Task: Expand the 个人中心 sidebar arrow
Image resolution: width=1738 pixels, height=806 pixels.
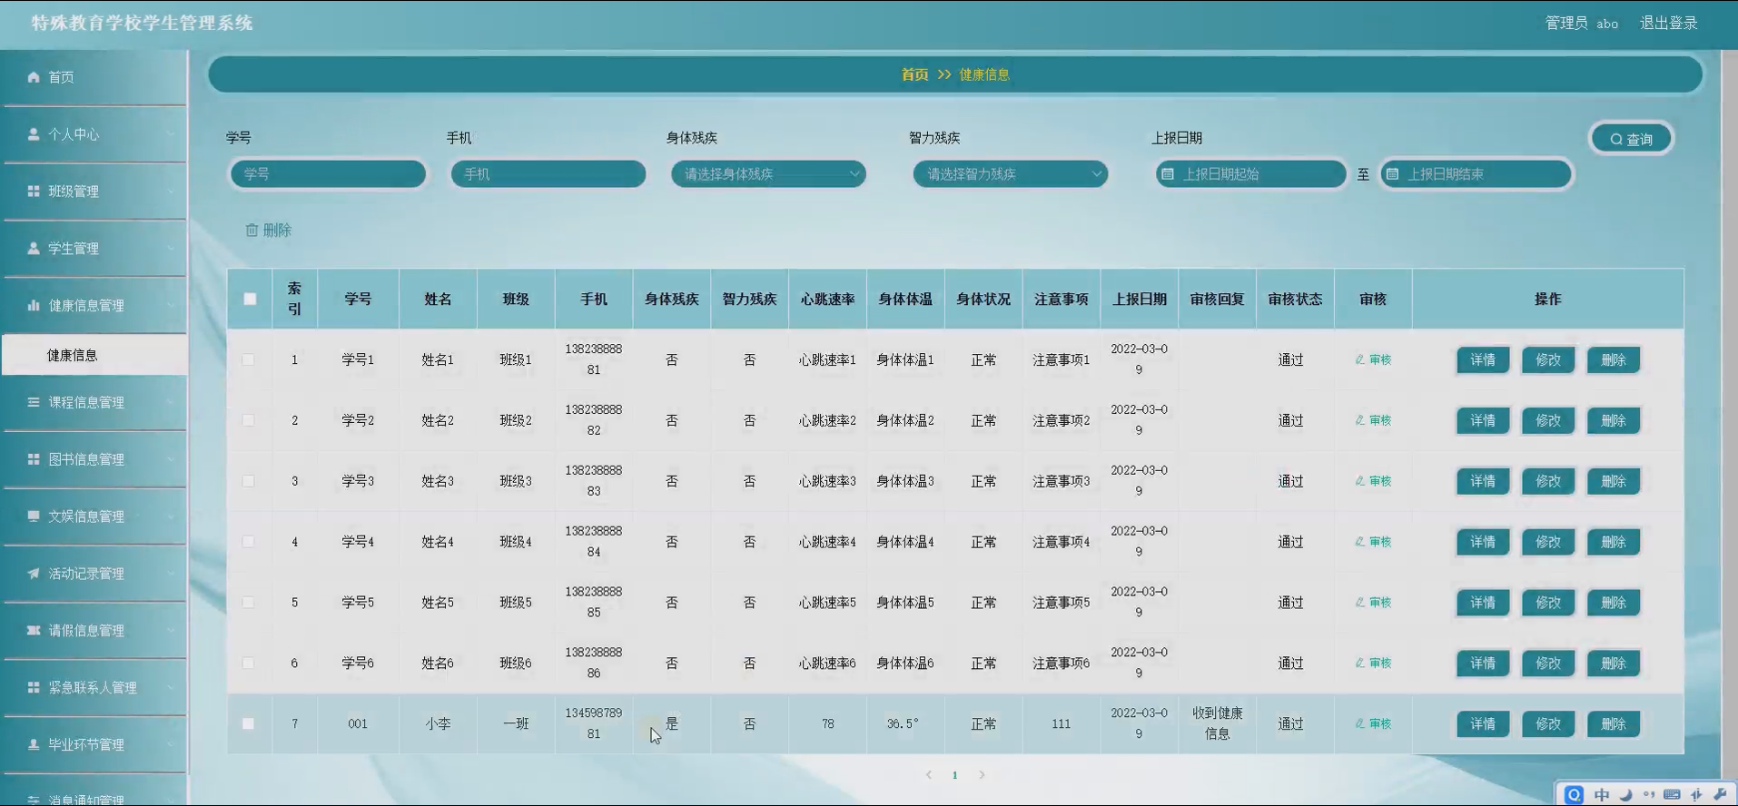Action: point(171,134)
